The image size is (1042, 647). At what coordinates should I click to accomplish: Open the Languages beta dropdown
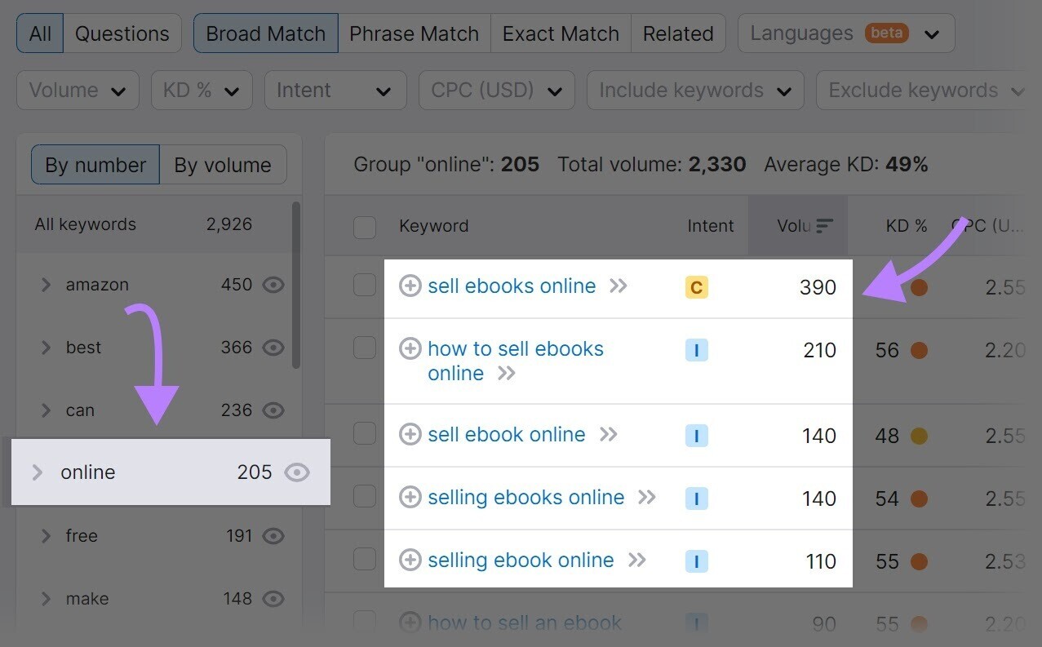coord(846,33)
